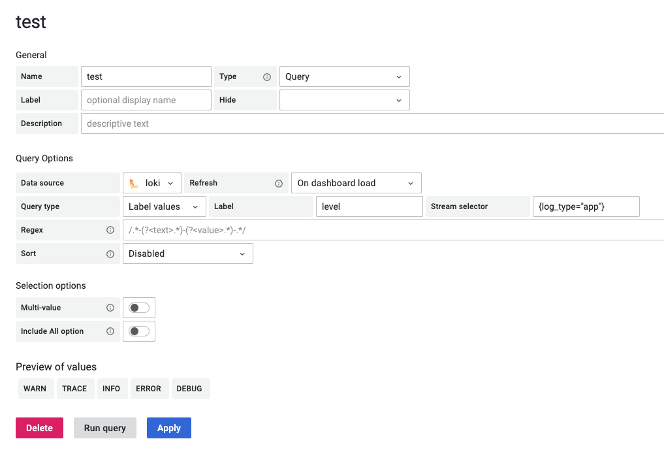Click the Delete button

point(39,428)
